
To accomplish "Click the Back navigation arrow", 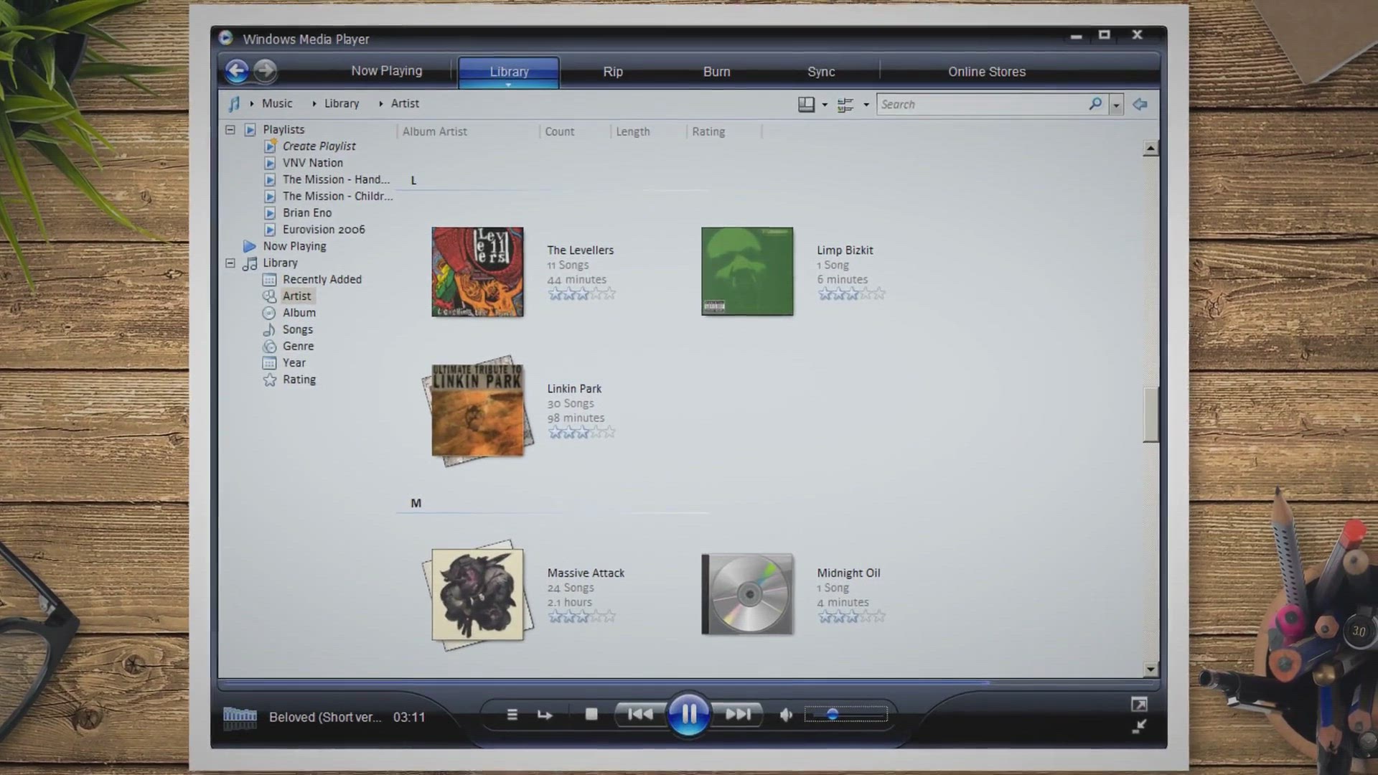I will click(237, 70).
